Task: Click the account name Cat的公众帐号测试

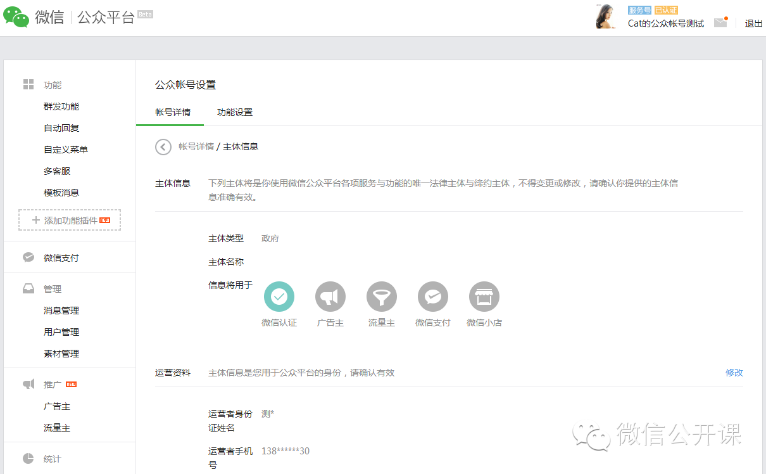Action: pos(666,23)
